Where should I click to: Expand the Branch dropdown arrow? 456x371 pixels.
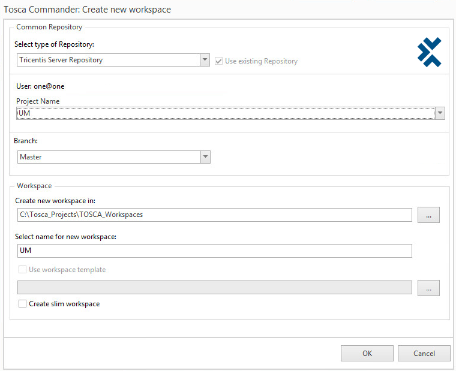[x=205, y=157]
